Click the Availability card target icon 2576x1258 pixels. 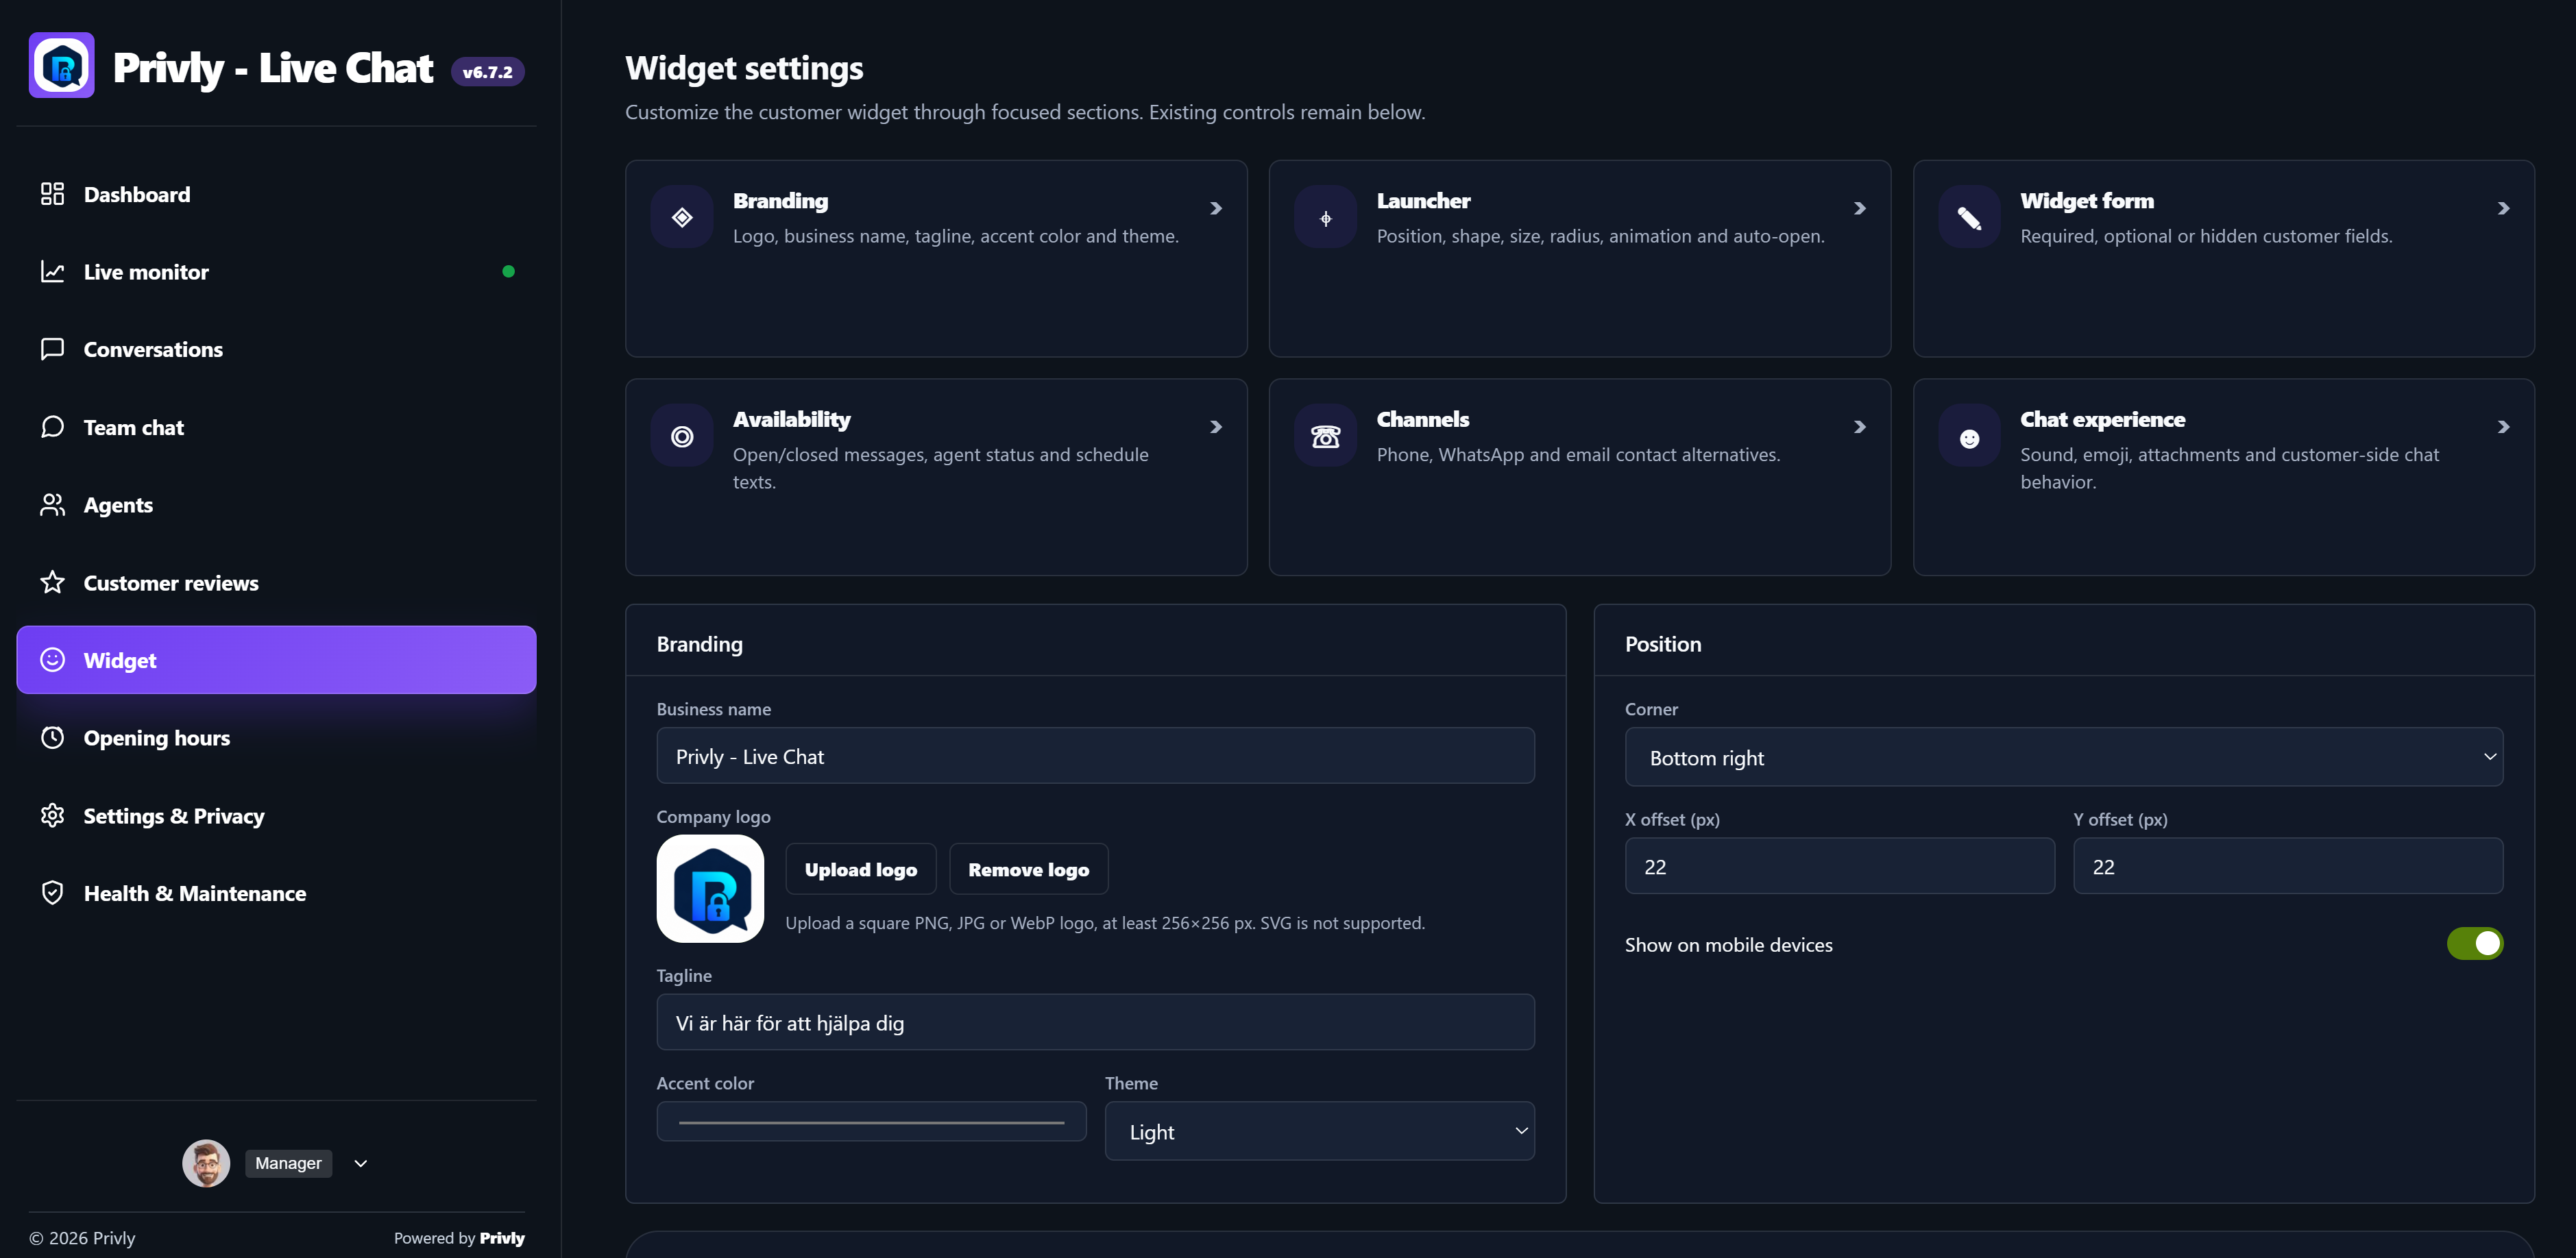pos(682,436)
